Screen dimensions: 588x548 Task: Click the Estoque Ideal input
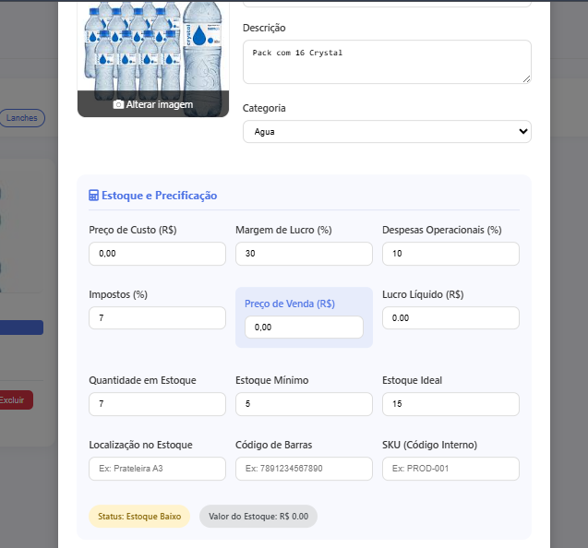point(450,404)
